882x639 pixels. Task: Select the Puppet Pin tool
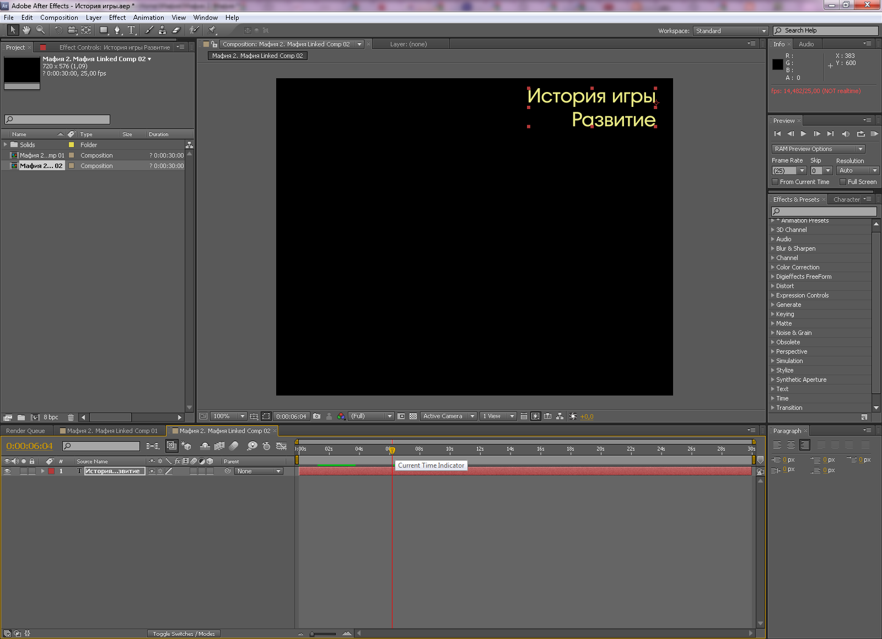click(212, 30)
